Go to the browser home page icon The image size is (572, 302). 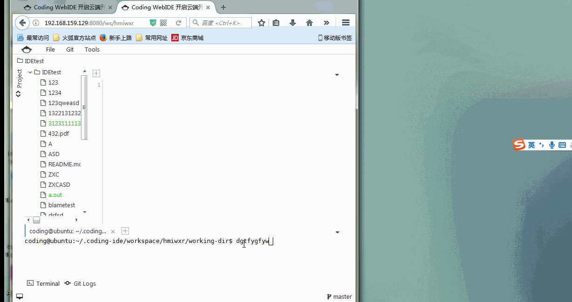pos(310,23)
